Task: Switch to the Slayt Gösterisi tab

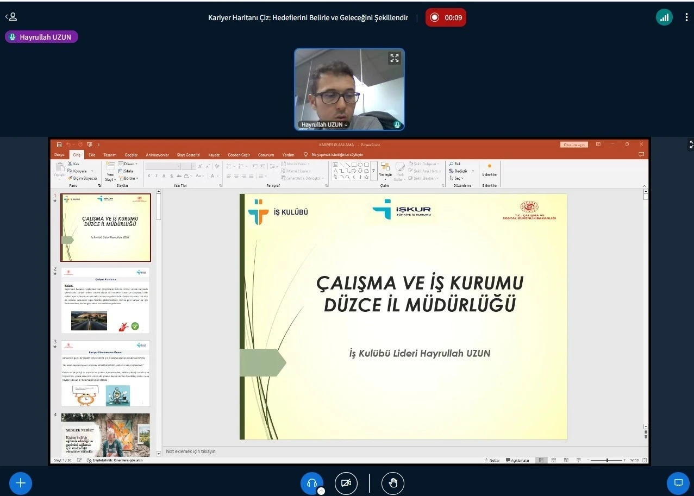Action: 188,155
